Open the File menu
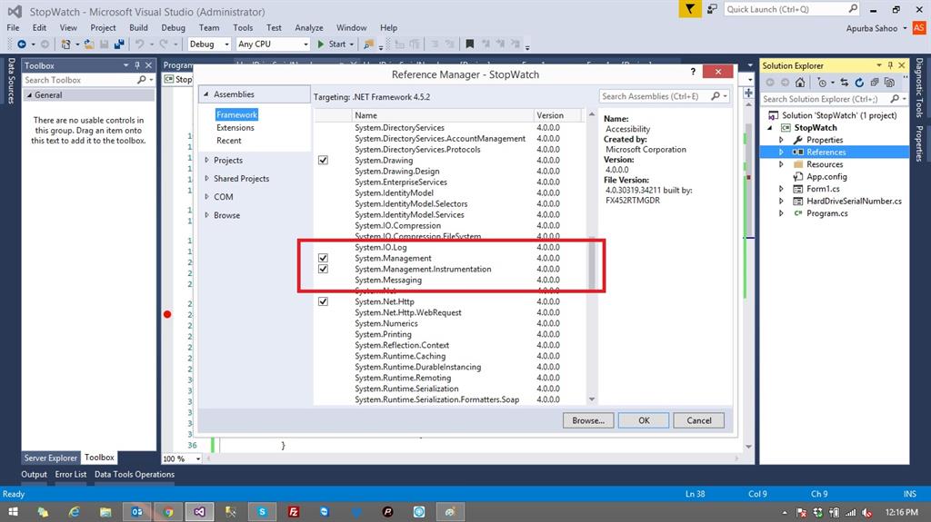The image size is (931, 522). click(13, 28)
